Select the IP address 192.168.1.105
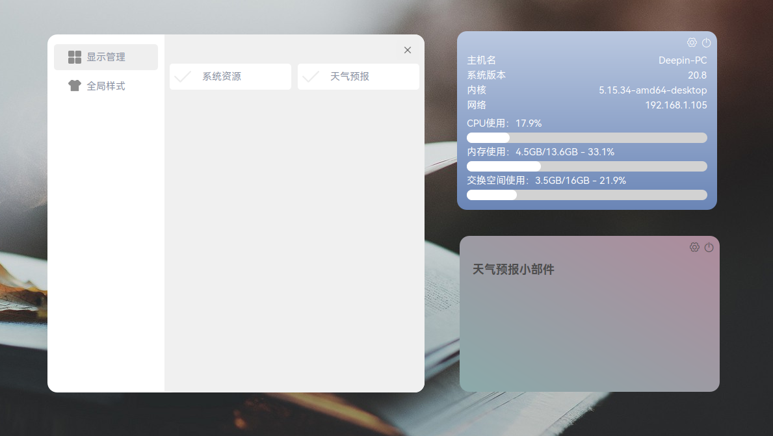The image size is (773, 436). point(676,105)
